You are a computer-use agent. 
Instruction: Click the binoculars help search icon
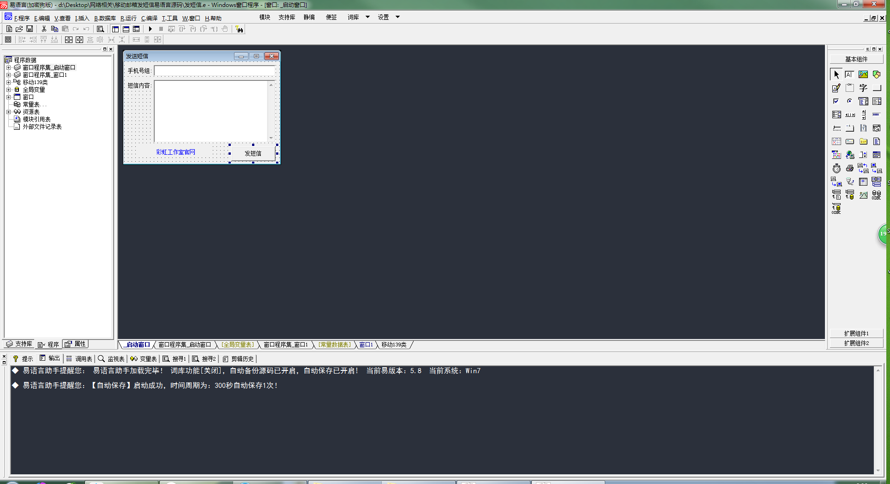coord(239,29)
